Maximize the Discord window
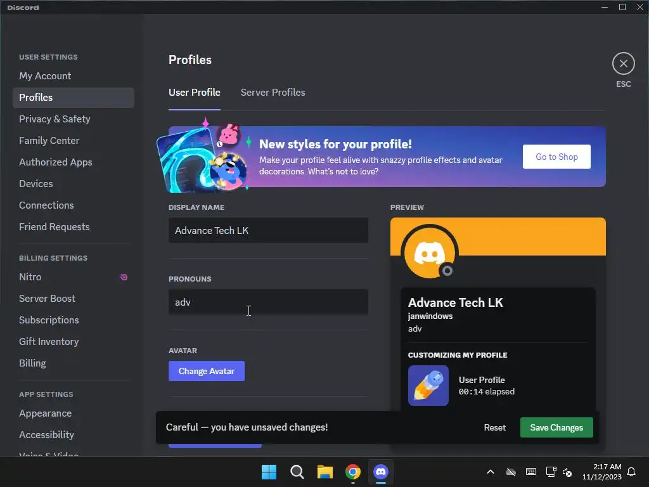Screen dimensions: 649x487 622,7
